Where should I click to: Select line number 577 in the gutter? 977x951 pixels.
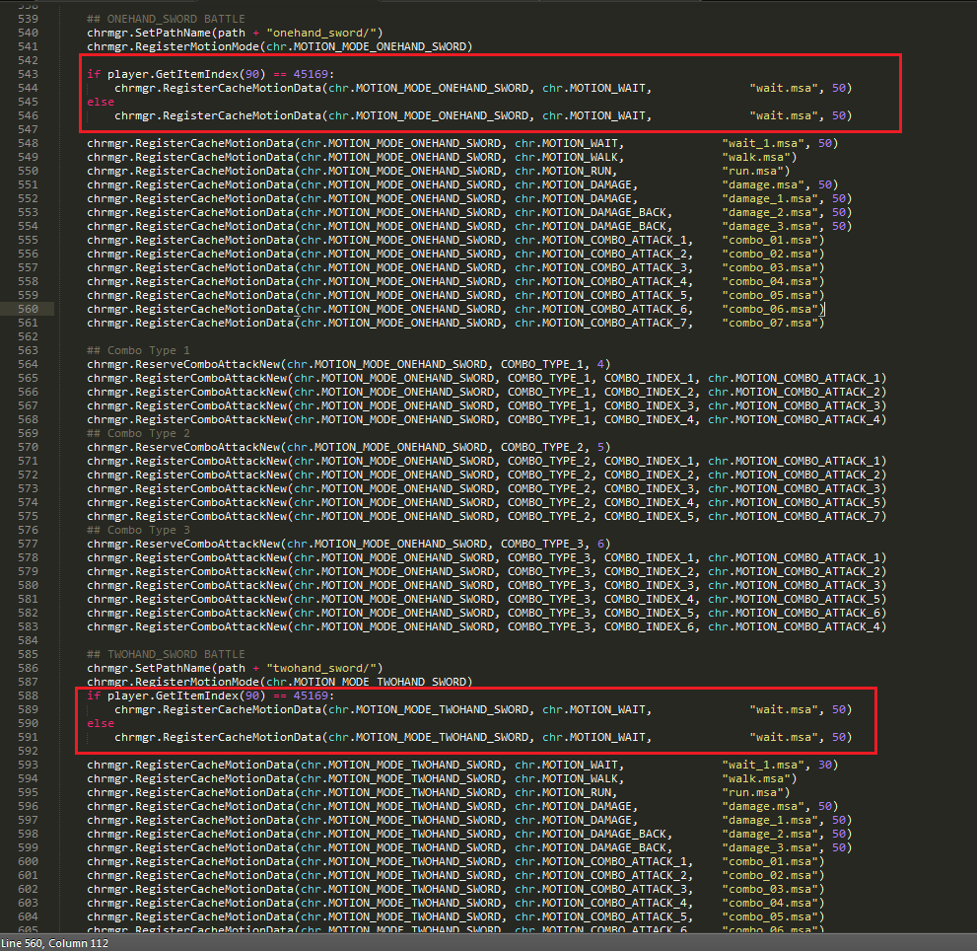(28, 544)
